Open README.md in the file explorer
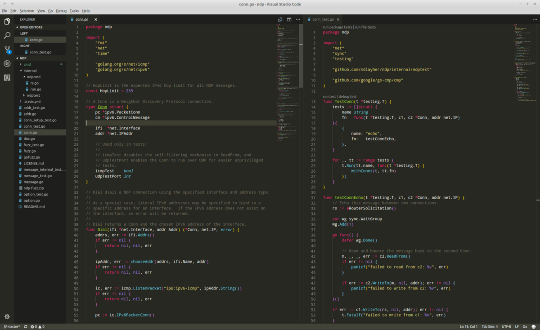The height and width of the screenshot is (330, 540). (x=34, y=207)
